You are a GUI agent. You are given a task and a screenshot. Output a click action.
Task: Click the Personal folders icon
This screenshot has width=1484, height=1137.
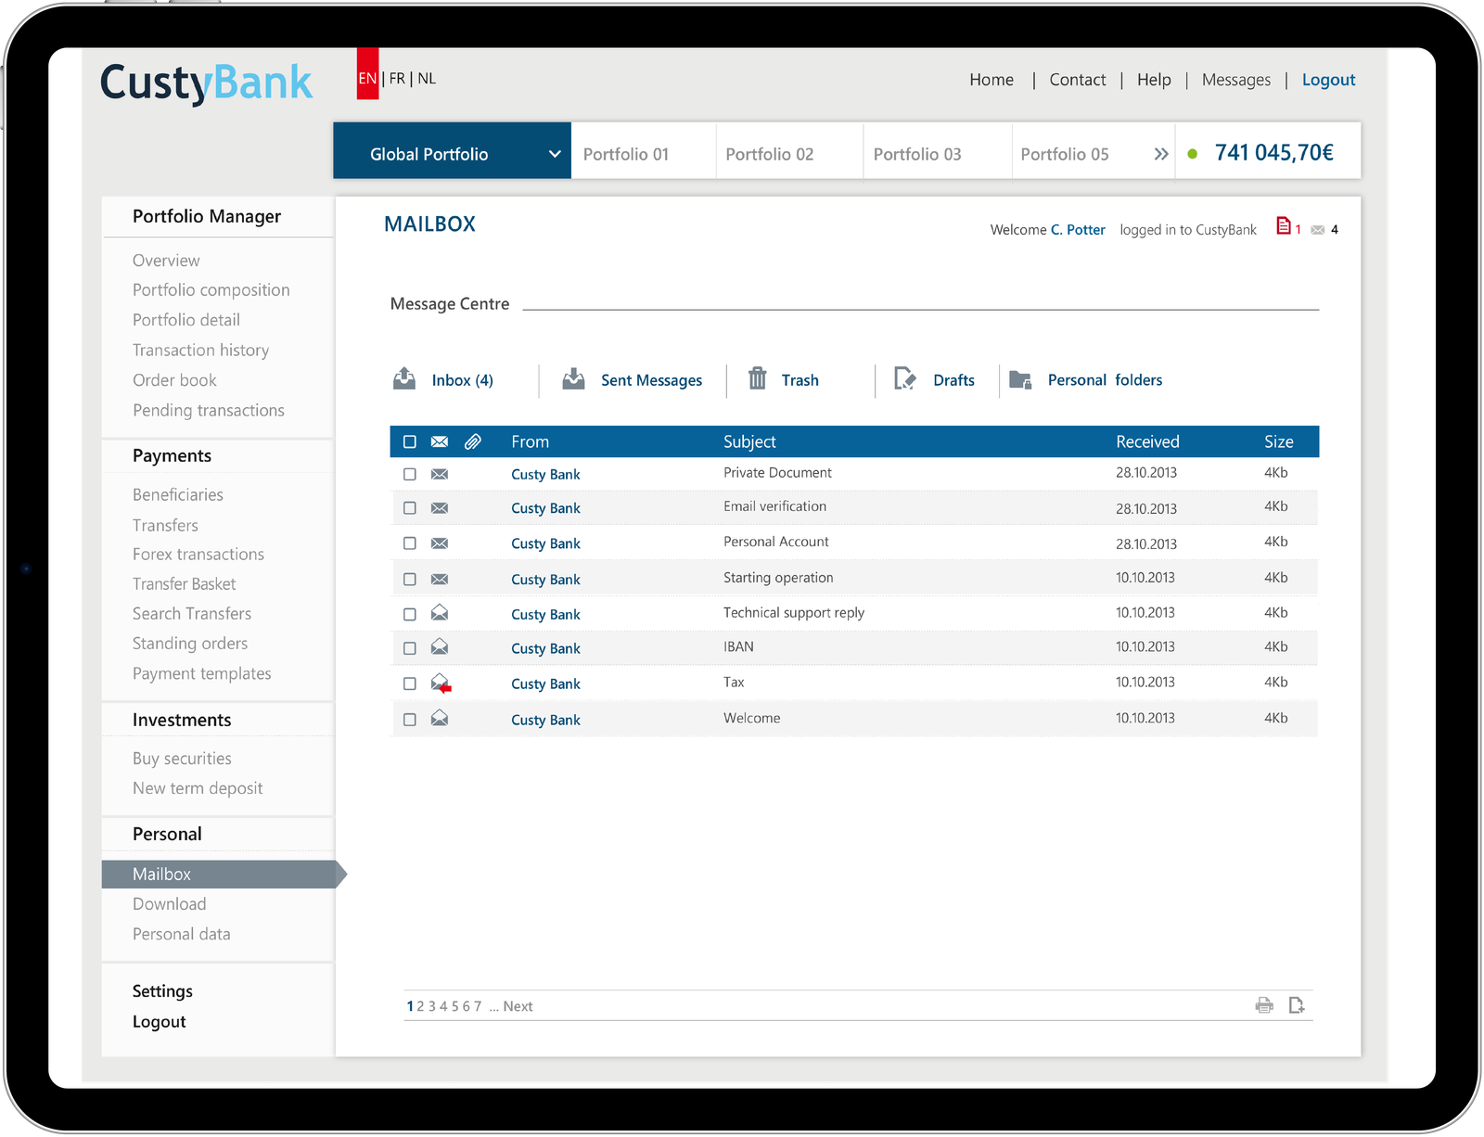click(x=1020, y=379)
